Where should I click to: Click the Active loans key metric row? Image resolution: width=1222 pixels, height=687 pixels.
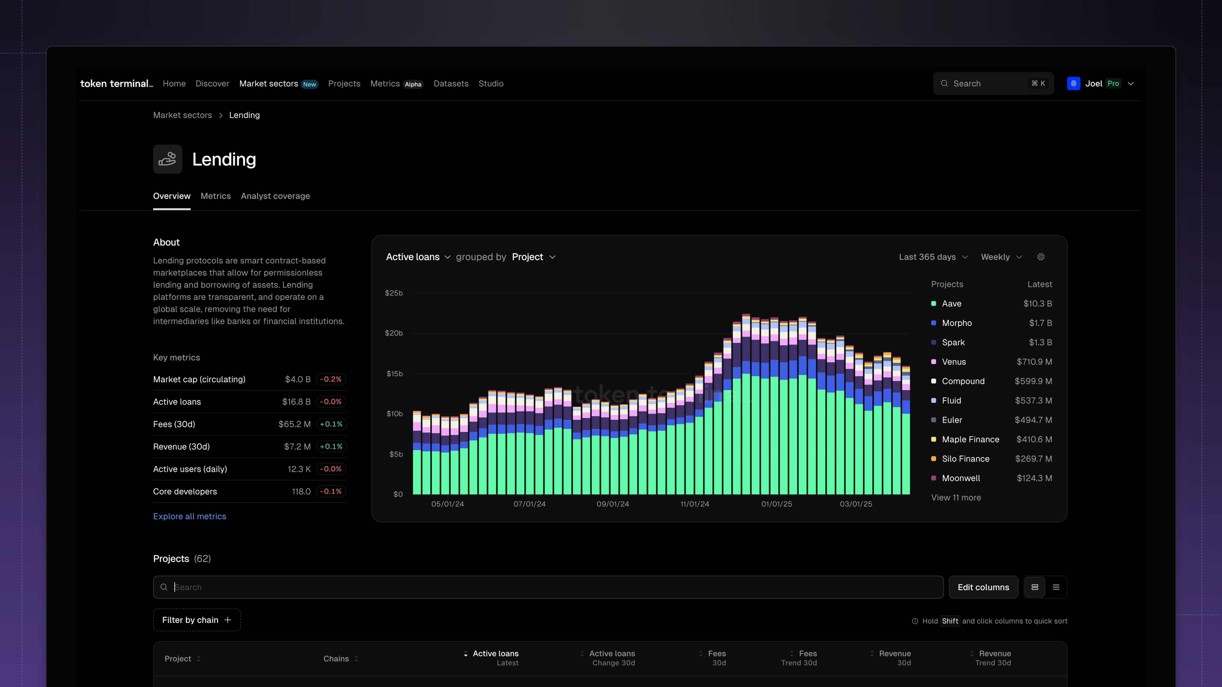250,402
